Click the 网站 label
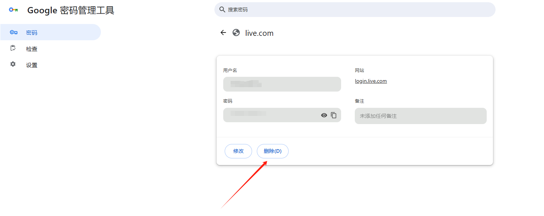The image size is (544, 216). [x=360, y=70]
